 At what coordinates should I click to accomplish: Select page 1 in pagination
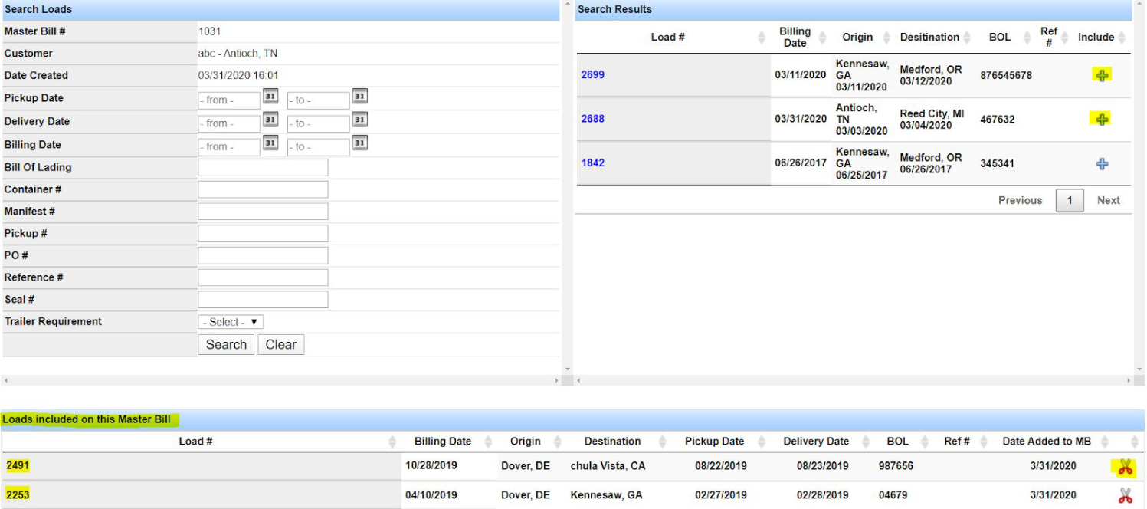1070,200
